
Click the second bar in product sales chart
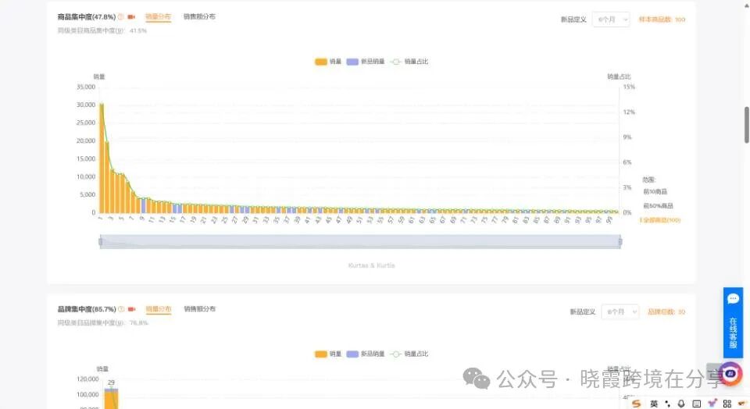point(107,177)
